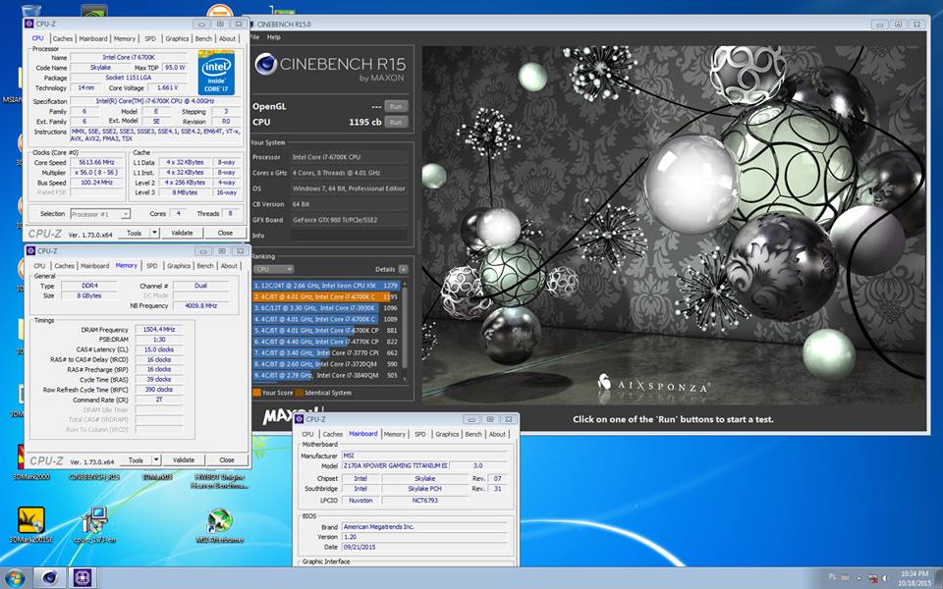943x589 pixels.
Task: Click the Info input field in Cinebench
Action: coord(349,236)
